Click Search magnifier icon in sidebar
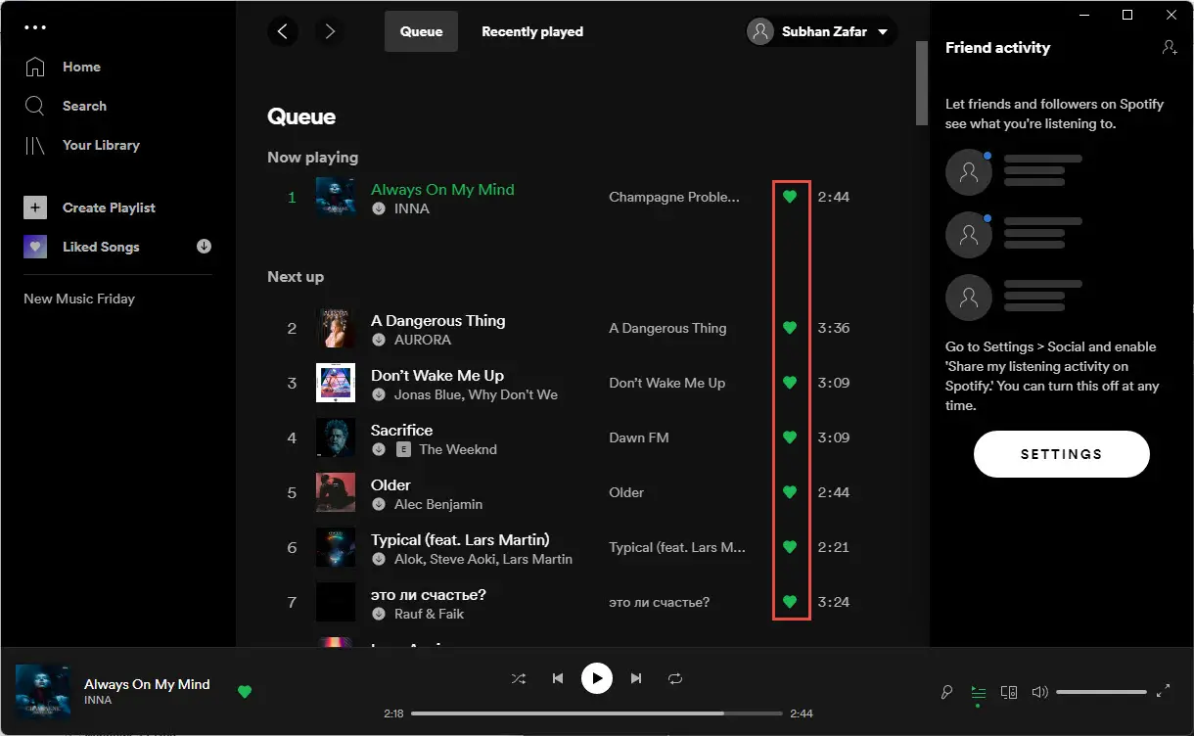1194x736 pixels. tap(35, 106)
